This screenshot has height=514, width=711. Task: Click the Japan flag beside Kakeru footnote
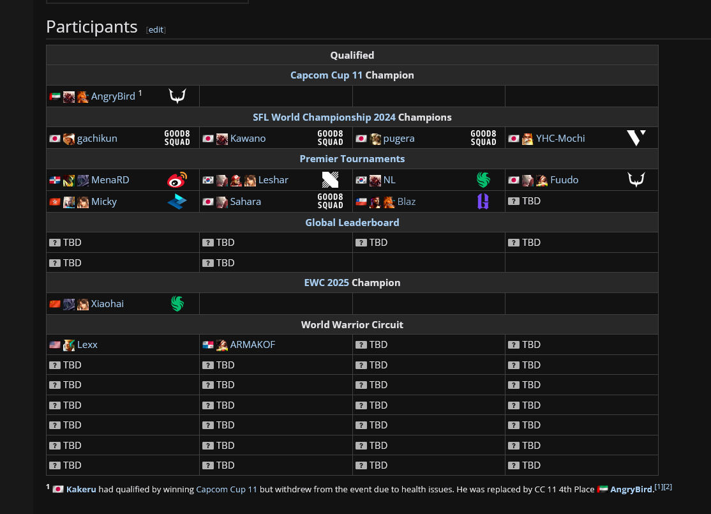point(58,490)
